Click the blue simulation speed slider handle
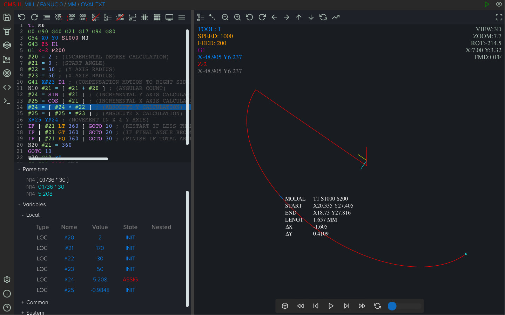 click(392, 306)
